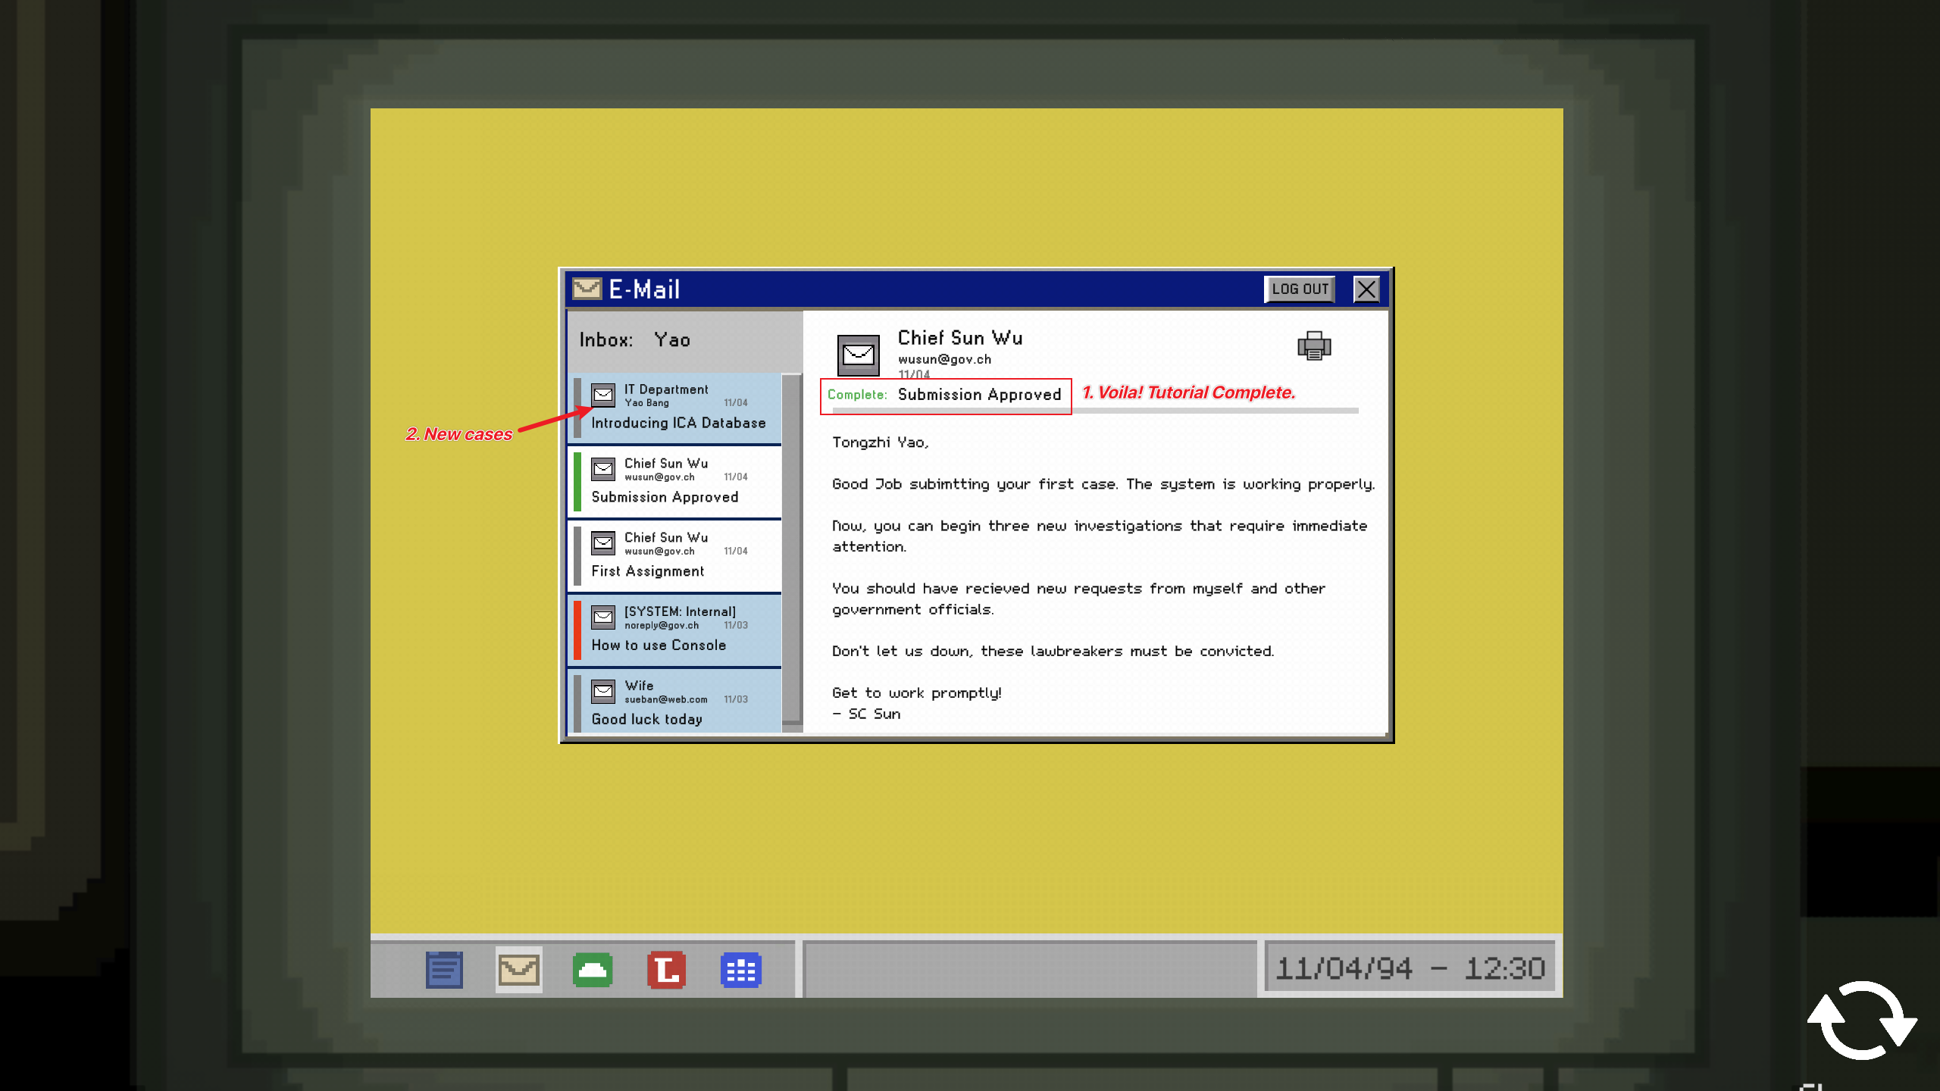The width and height of the screenshot is (1940, 1091).
Task: Open How to use Console email
Action: [676, 630]
